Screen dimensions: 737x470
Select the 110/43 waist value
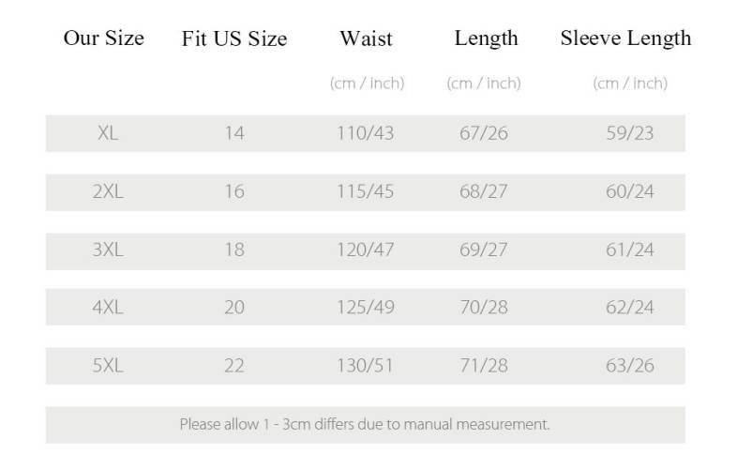(366, 133)
